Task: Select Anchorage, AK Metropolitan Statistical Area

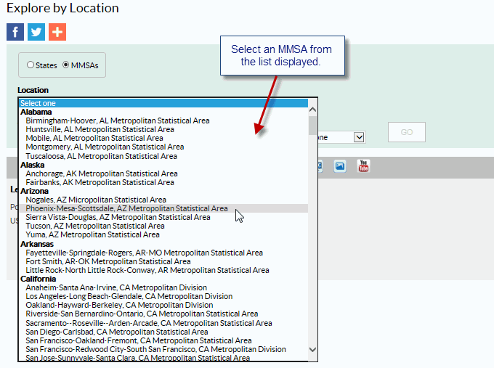Action: tap(102, 173)
